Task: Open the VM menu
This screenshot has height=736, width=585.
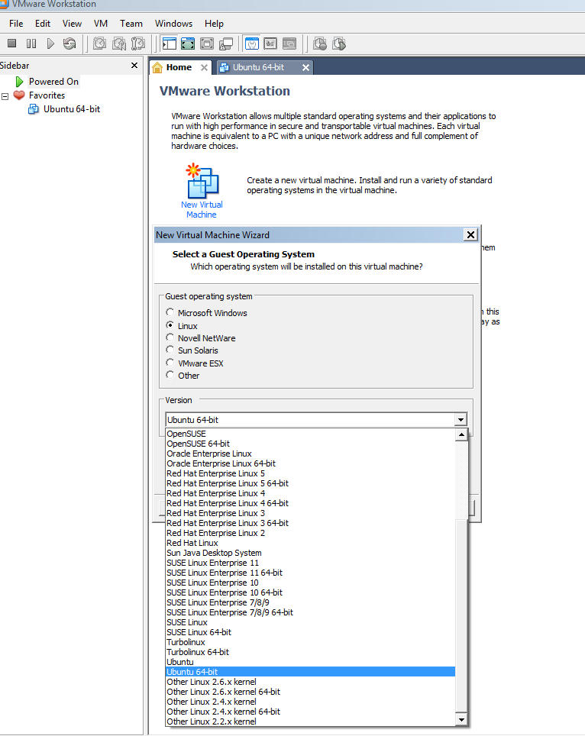Action: (101, 24)
